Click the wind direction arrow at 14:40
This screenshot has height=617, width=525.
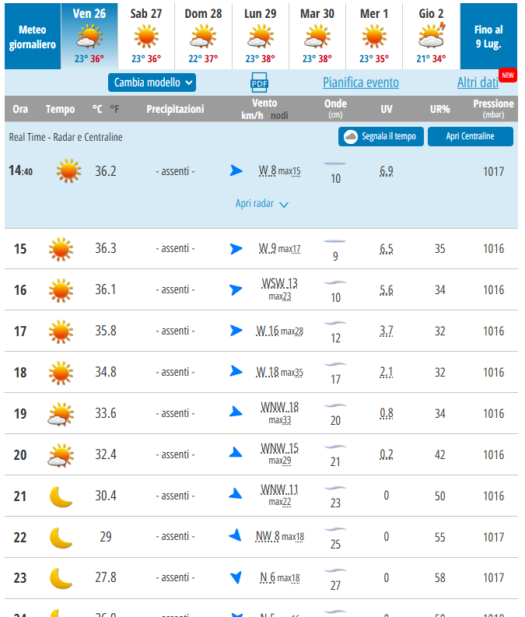click(236, 170)
